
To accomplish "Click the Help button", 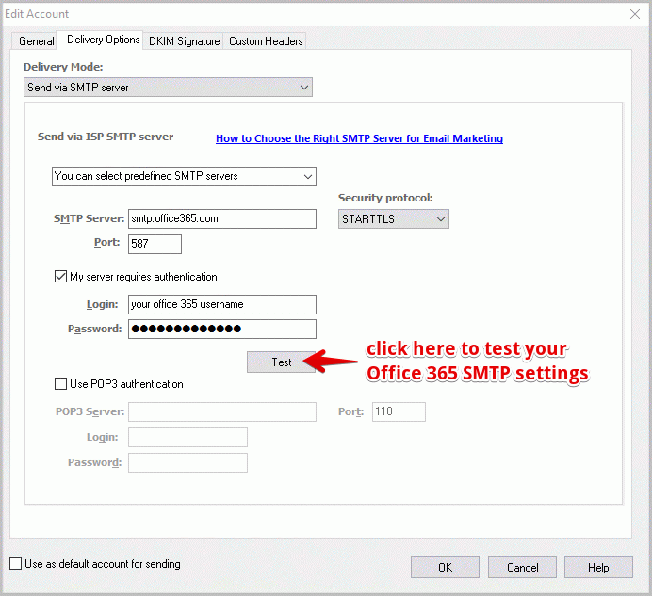I will point(598,568).
